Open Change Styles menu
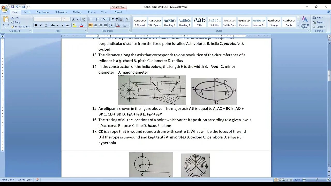This screenshot has height=186, width=331. [305, 22]
